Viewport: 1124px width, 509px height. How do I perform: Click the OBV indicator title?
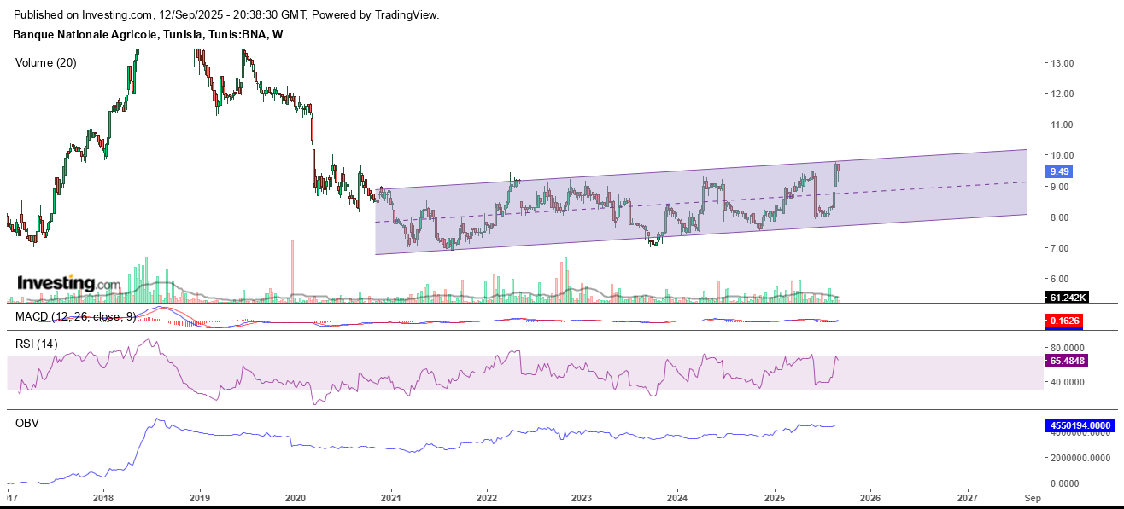point(27,422)
